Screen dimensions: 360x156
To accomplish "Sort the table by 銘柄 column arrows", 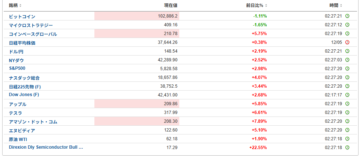I will [x=21, y=5].
